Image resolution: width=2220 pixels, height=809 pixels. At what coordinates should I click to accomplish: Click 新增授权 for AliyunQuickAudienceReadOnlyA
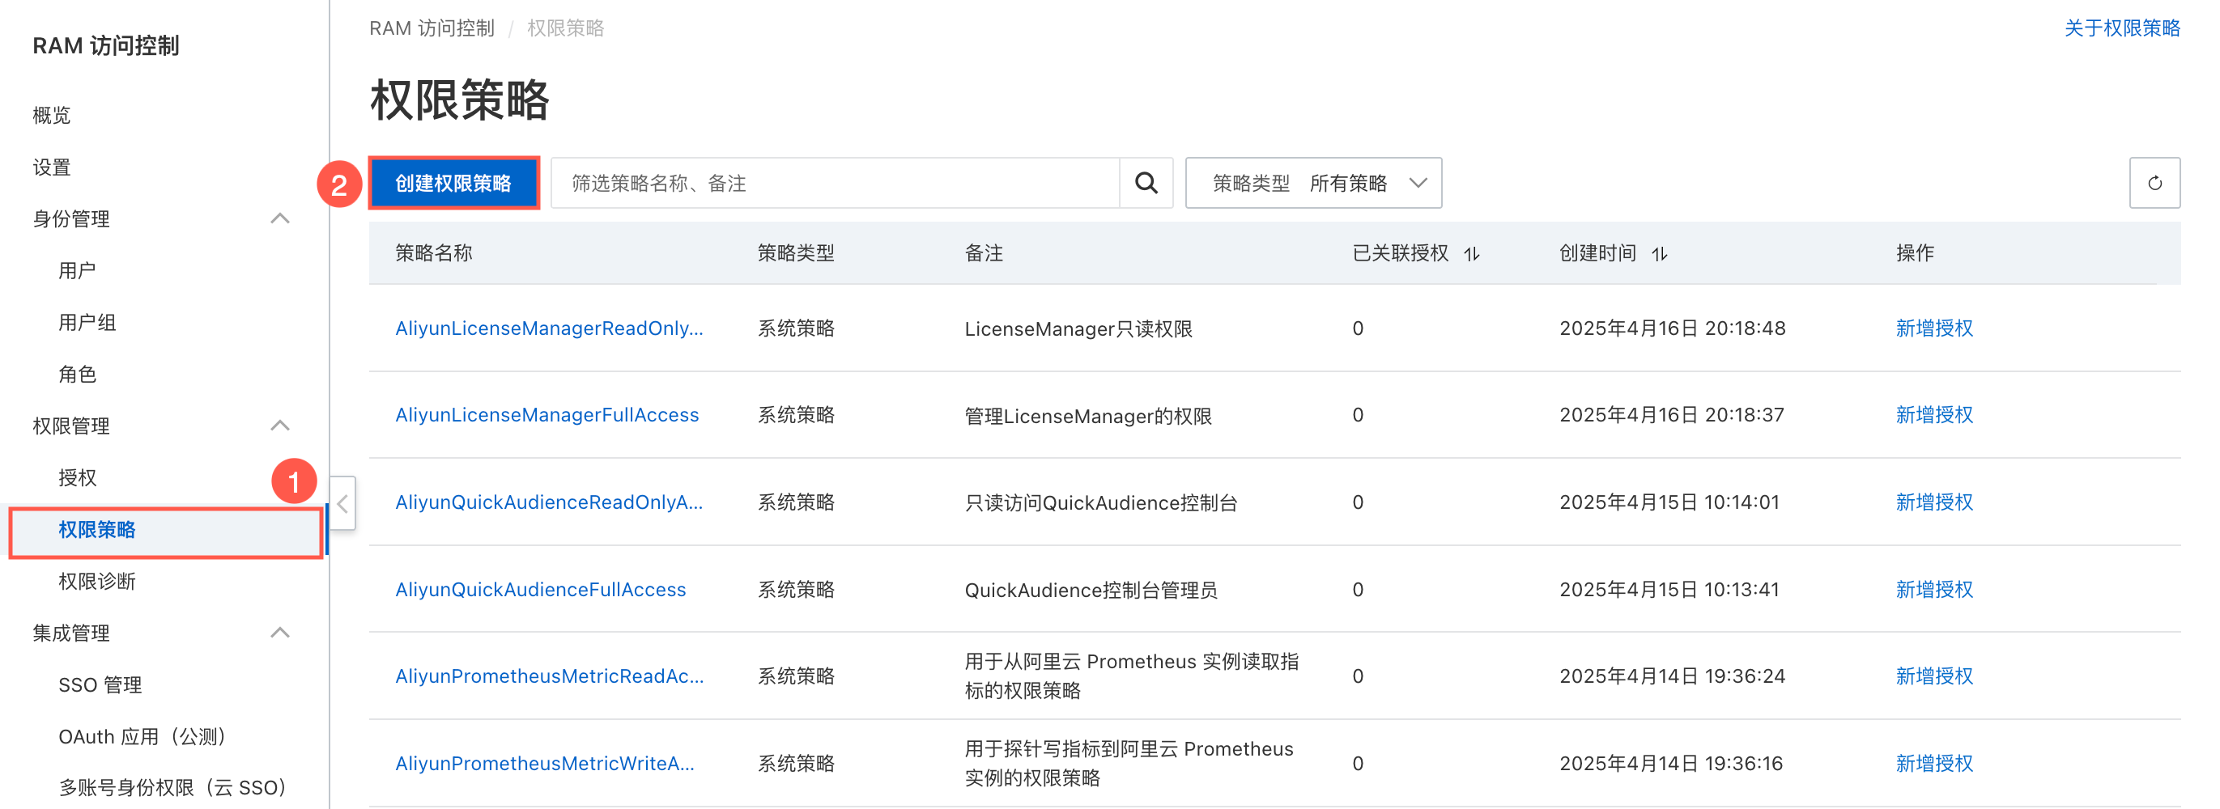click(1934, 502)
